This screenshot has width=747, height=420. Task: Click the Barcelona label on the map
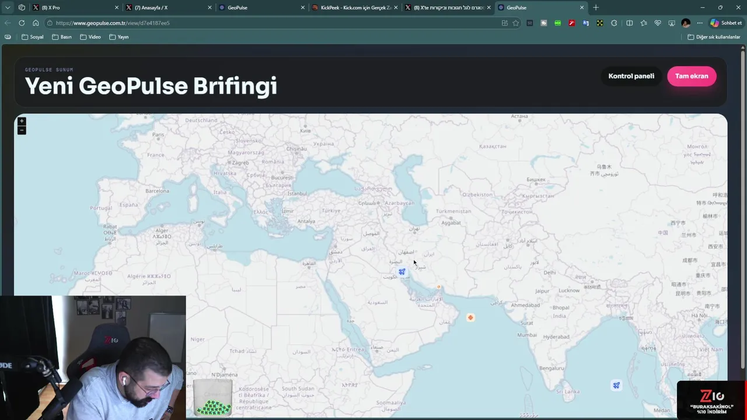157,191
